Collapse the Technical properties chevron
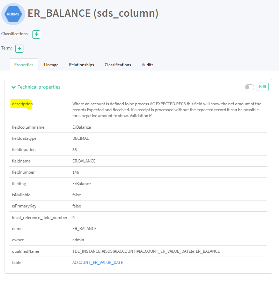The height and width of the screenshot is (288, 279). (x=14, y=87)
